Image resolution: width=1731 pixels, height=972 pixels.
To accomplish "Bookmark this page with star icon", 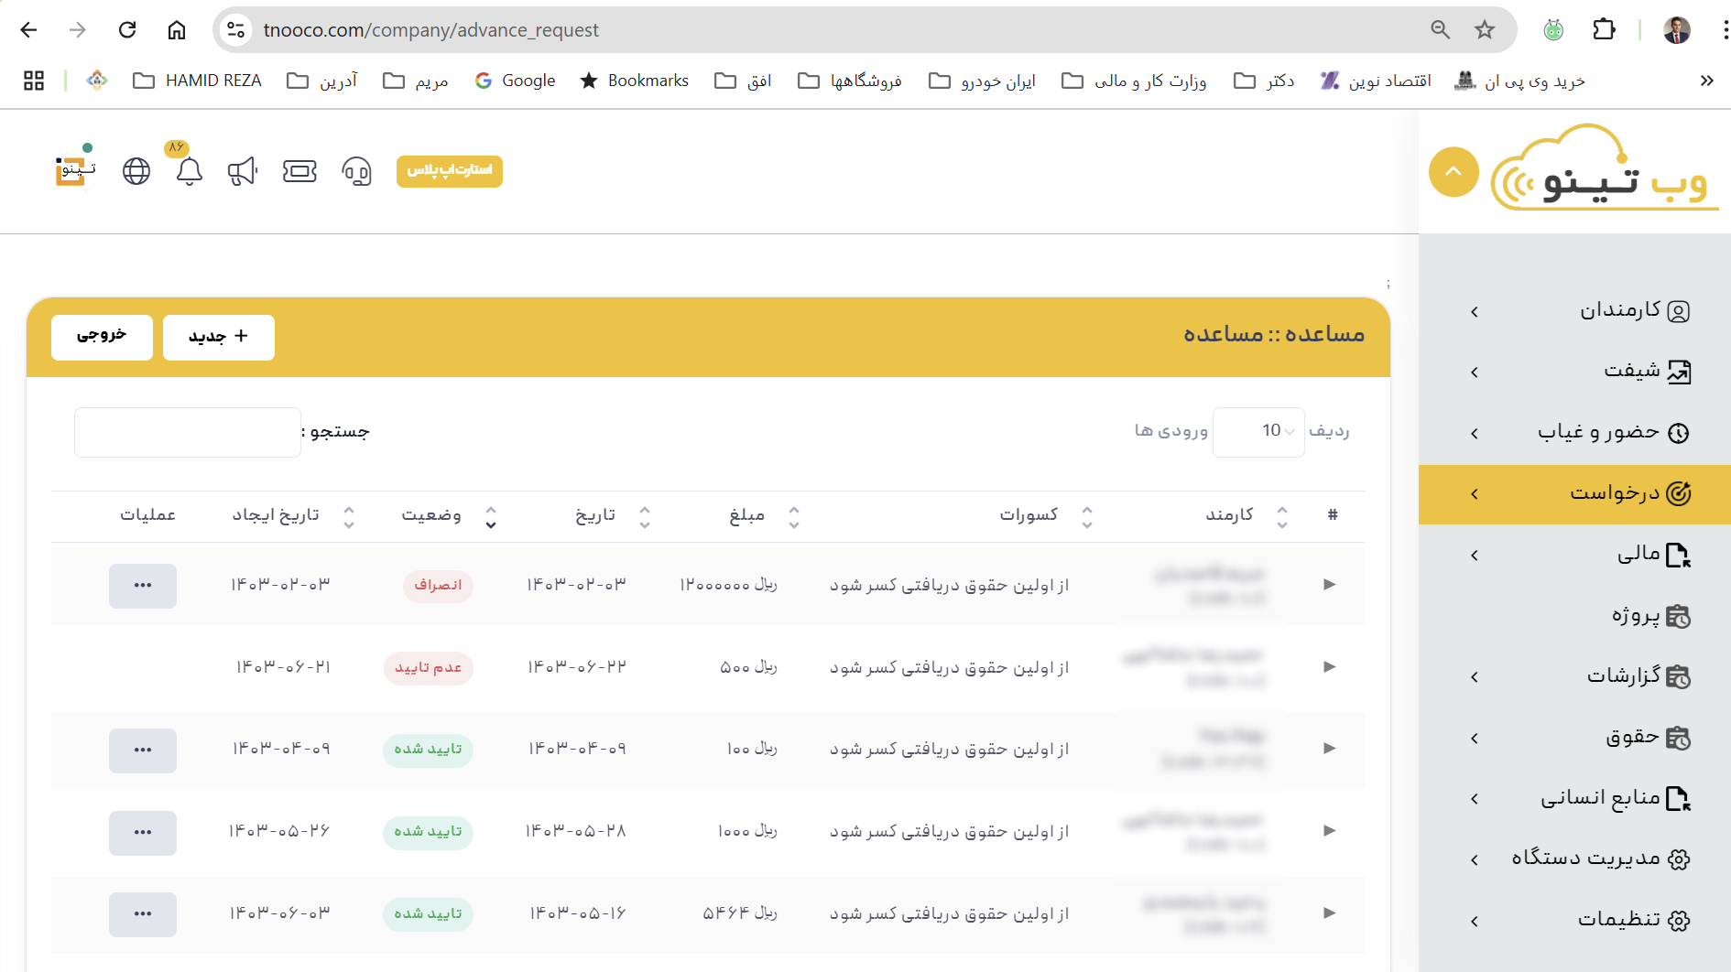I will [x=1485, y=30].
